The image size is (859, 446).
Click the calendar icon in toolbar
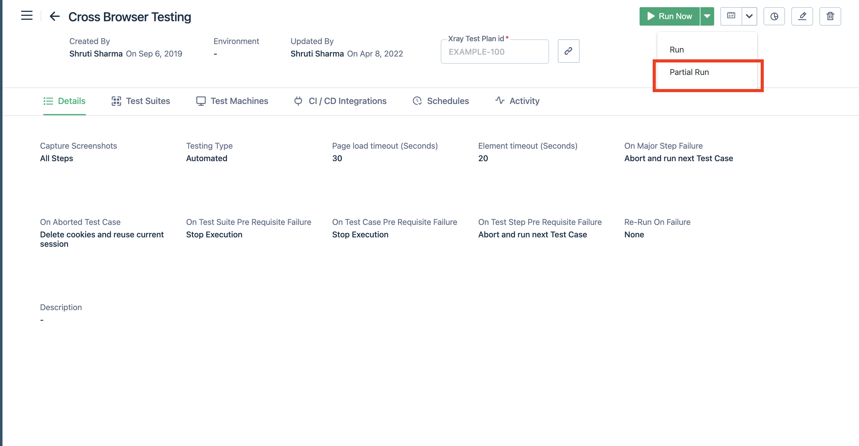[731, 16]
